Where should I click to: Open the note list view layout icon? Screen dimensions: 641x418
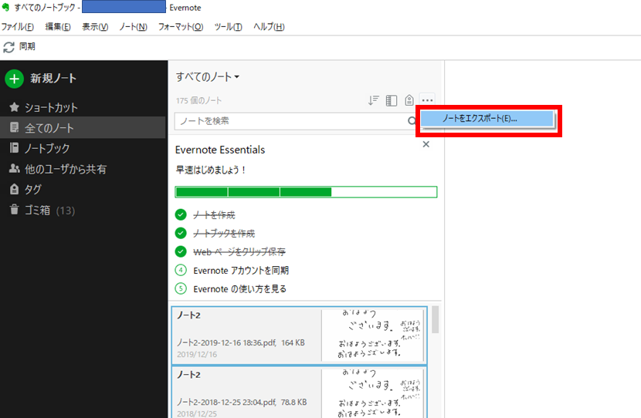[392, 100]
